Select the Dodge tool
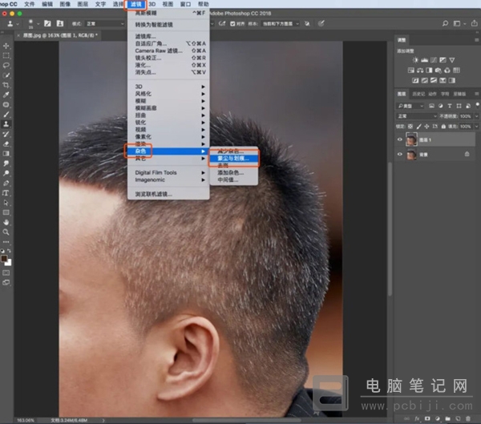Image resolution: width=481 pixels, height=424 pixels. pyautogui.click(x=6, y=173)
